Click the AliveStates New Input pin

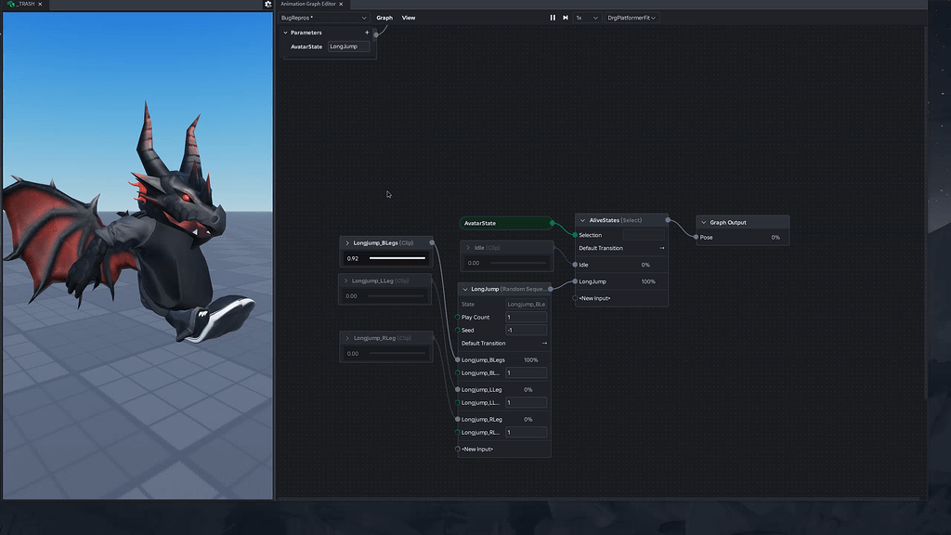[x=575, y=298]
